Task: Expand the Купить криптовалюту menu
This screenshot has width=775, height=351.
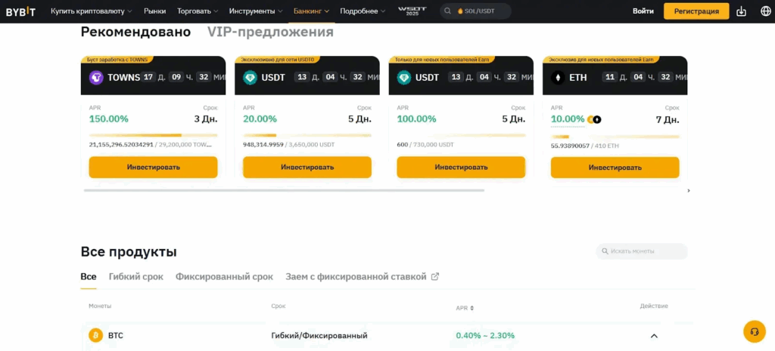Action: click(91, 11)
